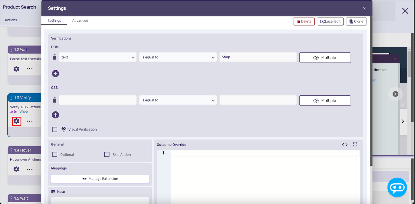This screenshot has height=204, width=415.
Task: Open settings gear of 1.2 Wait step
Action: [x=16, y=69]
